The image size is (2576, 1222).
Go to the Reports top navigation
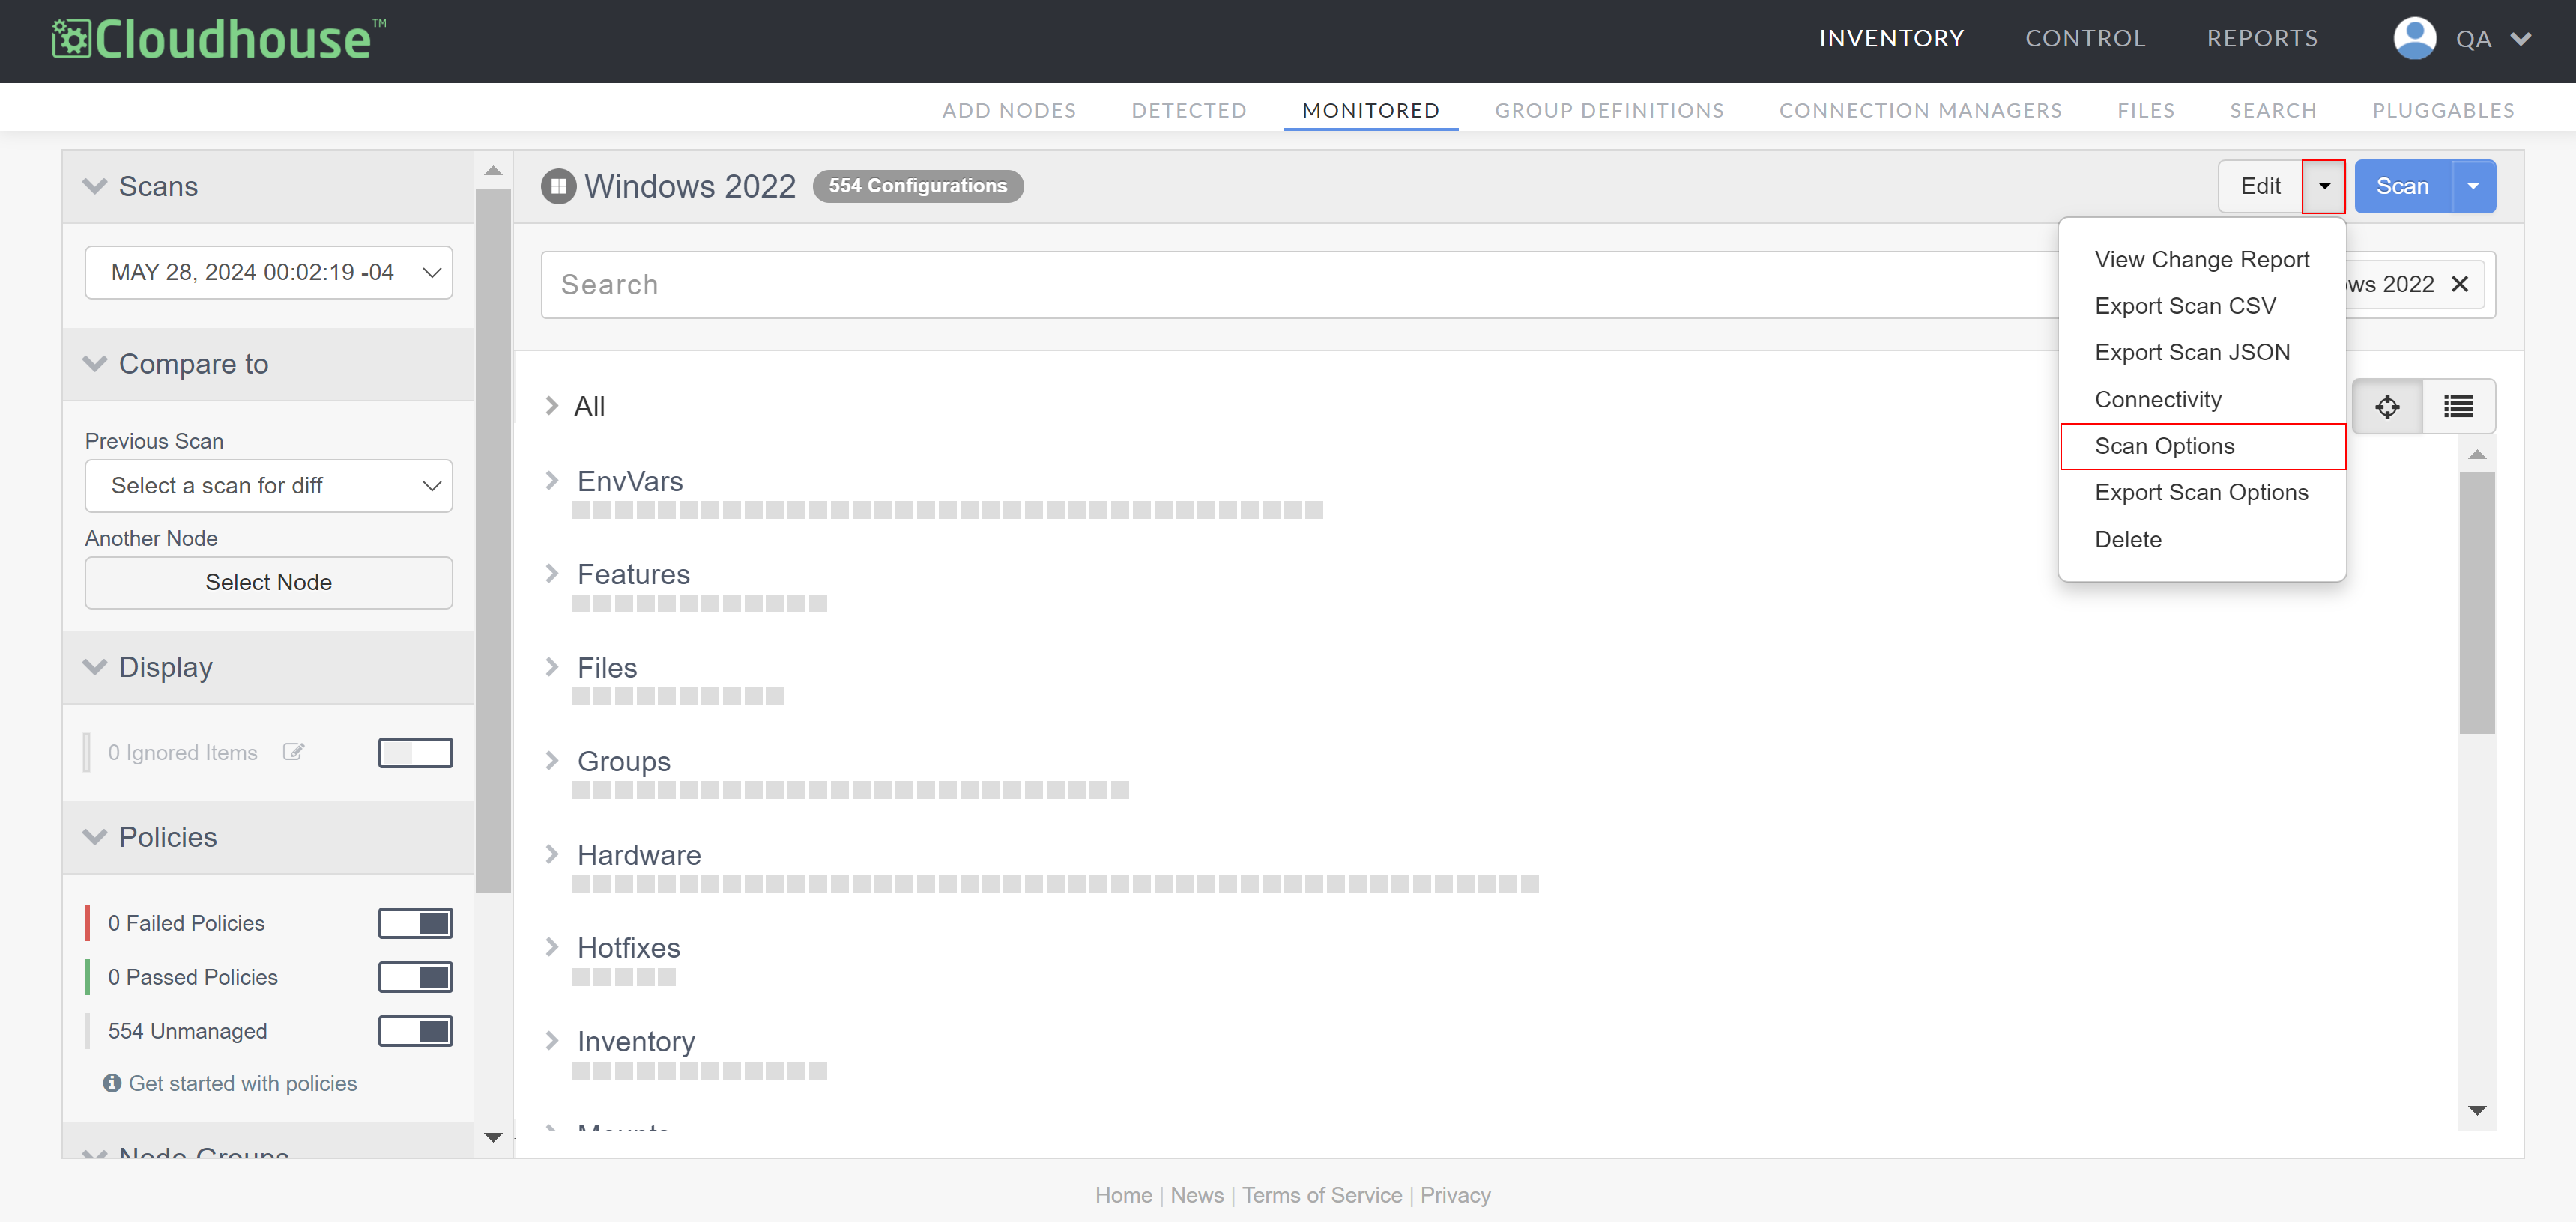tap(2262, 39)
